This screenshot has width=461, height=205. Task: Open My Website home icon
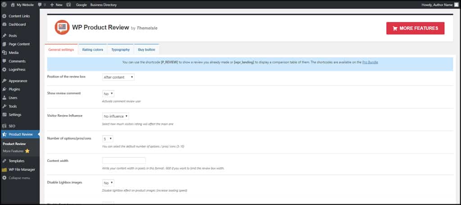13,5
